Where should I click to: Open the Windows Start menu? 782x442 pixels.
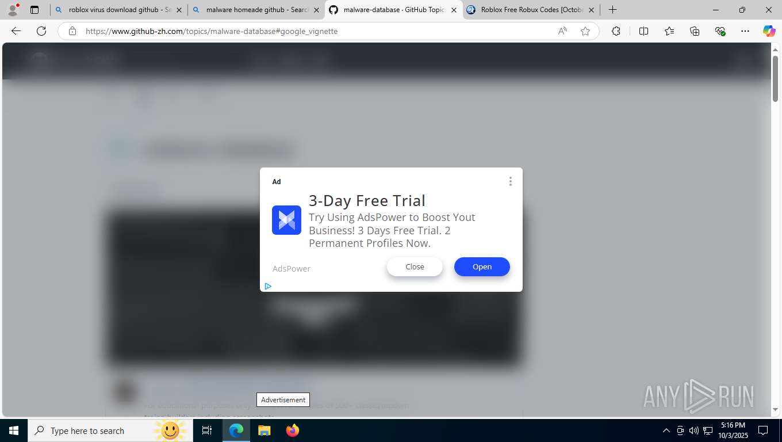(14, 430)
